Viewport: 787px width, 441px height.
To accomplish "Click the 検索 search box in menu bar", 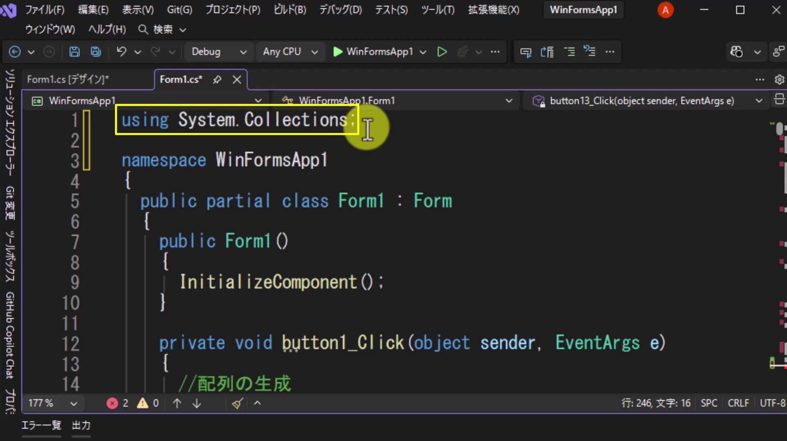I will [162, 30].
